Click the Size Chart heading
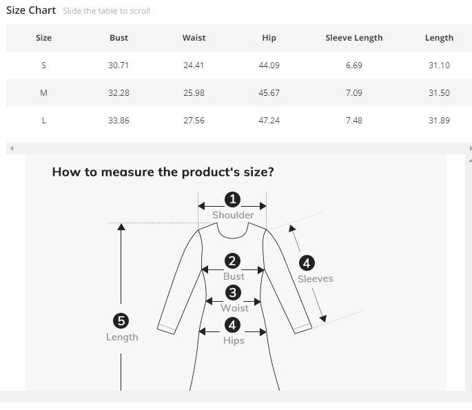The image size is (472, 410). click(x=31, y=11)
